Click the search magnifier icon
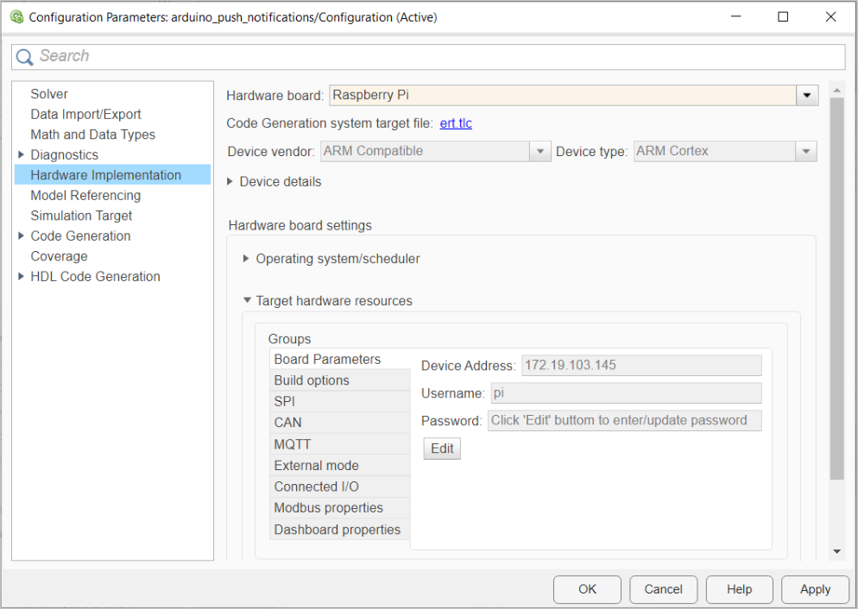The image size is (858, 609). pos(25,56)
